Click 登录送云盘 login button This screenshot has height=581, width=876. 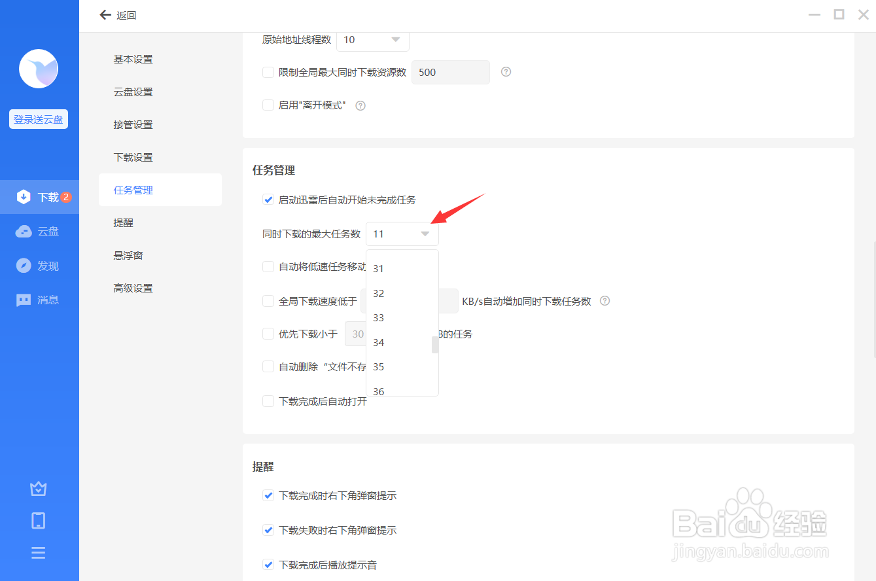click(39, 120)
